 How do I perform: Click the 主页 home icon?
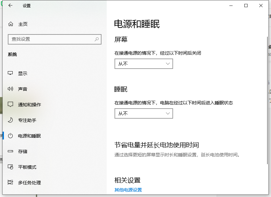click(x=10, y=23)
